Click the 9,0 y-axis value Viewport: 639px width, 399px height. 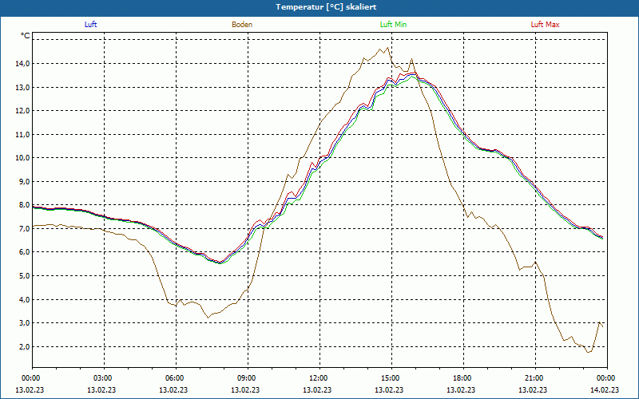[x=25, y=182]
